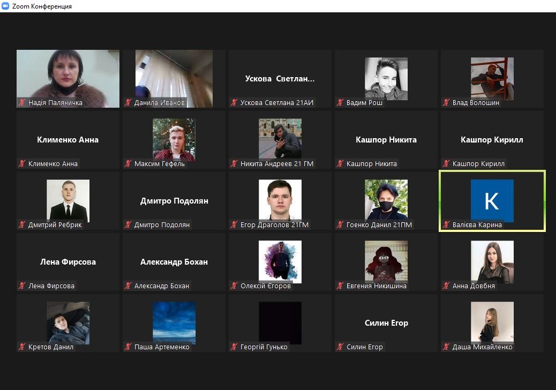Click muted mic icon beside Клименко Анна label
The height and width of the screenshot is (390, 556).
(22, 163)
